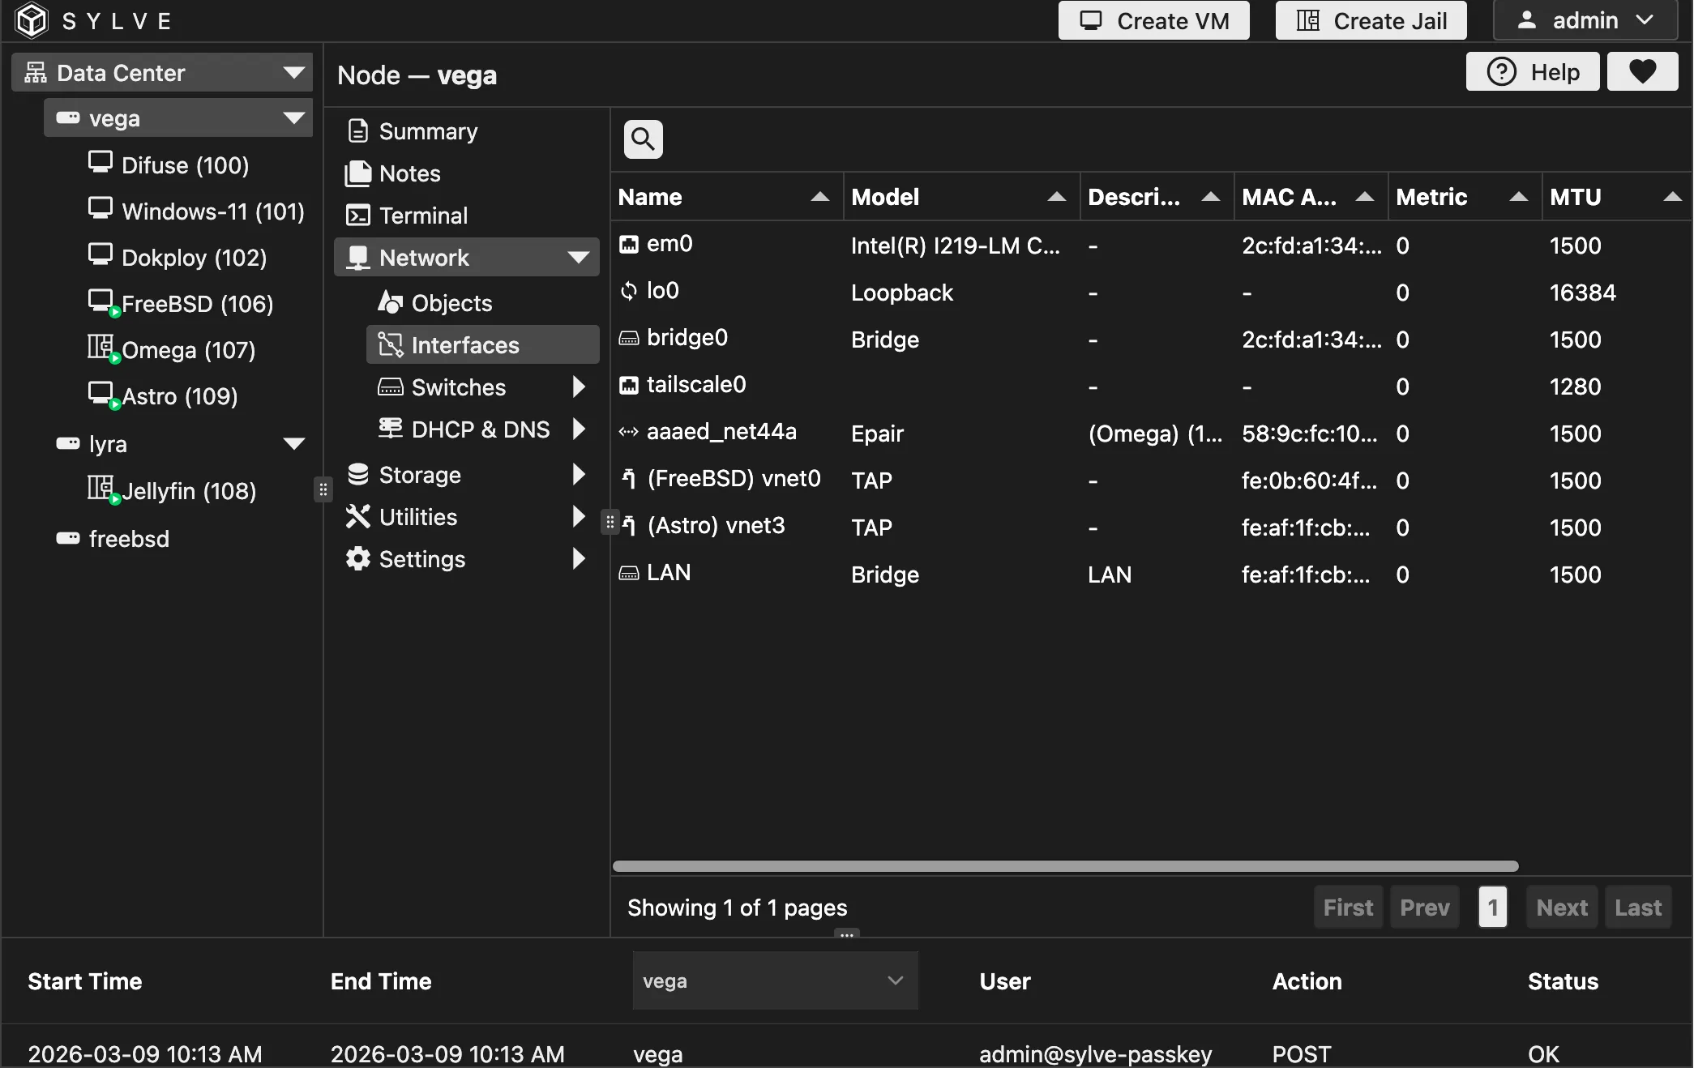The image size is (1694, 1068).
Task: Click the Storage database icon
Action: pos(358,474)
